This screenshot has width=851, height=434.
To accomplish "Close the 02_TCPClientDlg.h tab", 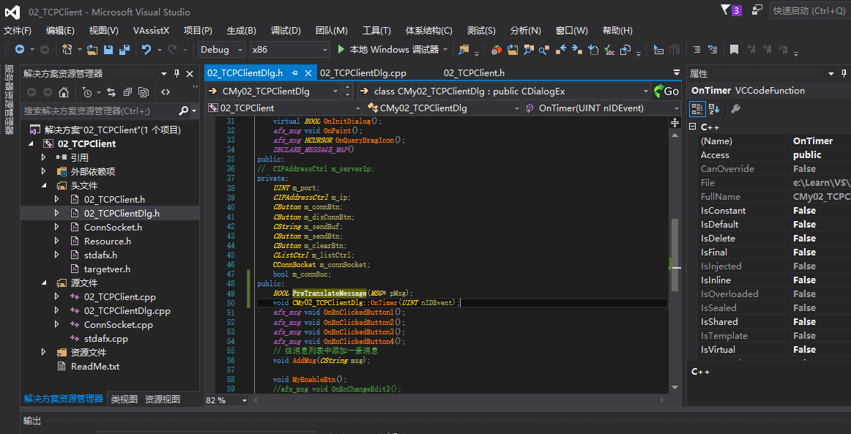I will pos(308,73).
